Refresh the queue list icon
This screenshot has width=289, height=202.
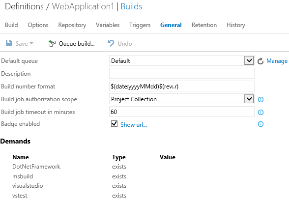pyautogui.click(x=260, y=61)
